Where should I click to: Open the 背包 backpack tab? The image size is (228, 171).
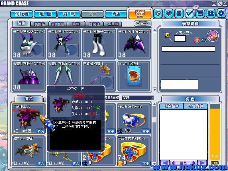click(29, 99)
